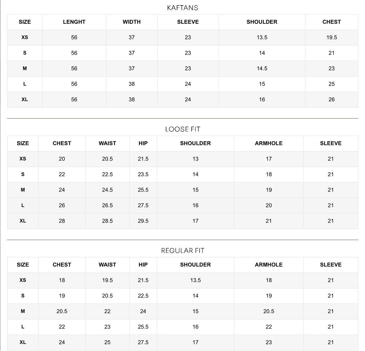Click Loose Fit M size row label
This screenshot has height=351, width=365.
(23, 190)
